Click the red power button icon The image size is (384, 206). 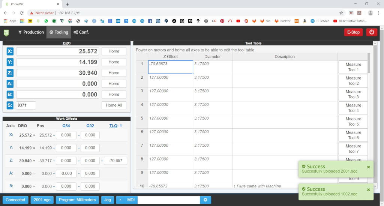372,32
